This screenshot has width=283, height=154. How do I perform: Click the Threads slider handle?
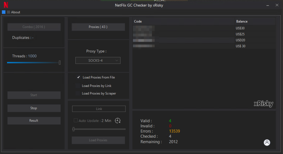pyautogui.click(x=60, y=63)
